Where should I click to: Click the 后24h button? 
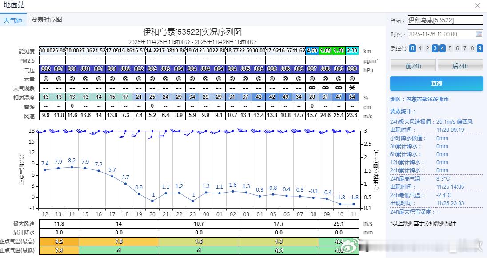(x=460, y=65)
